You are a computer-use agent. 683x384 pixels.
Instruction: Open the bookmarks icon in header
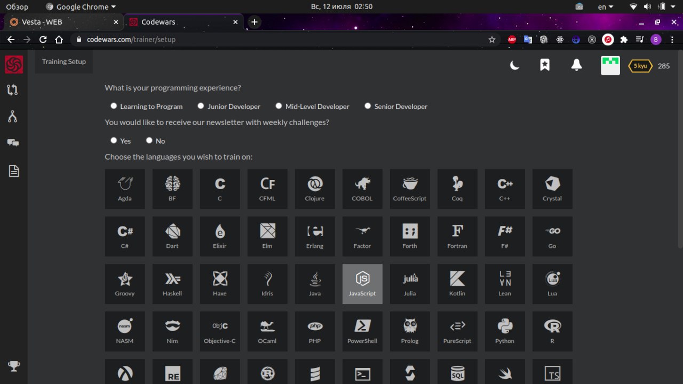click(545, 65)
